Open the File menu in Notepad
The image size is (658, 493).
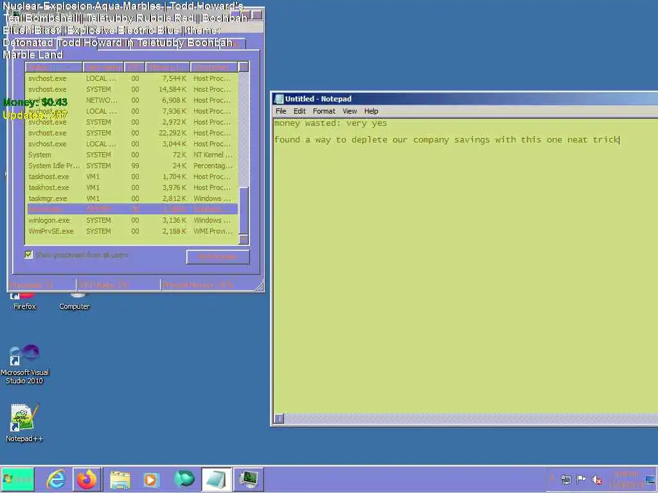coord(281,111)
